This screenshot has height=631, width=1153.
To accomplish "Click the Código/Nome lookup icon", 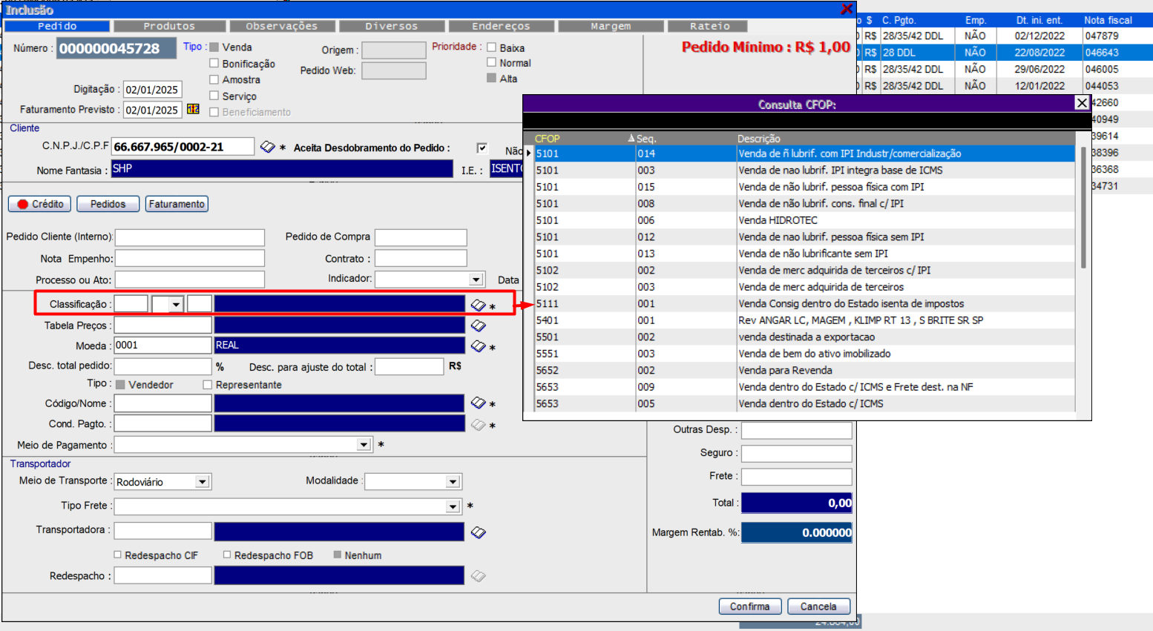I will [478, 403].
